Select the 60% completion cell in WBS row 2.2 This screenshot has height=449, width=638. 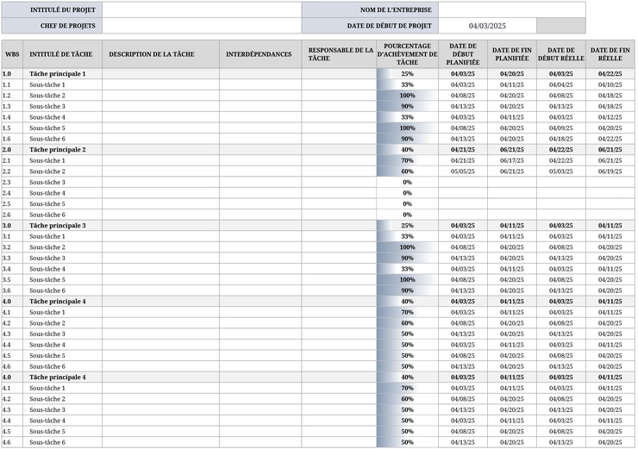point(407,171)
